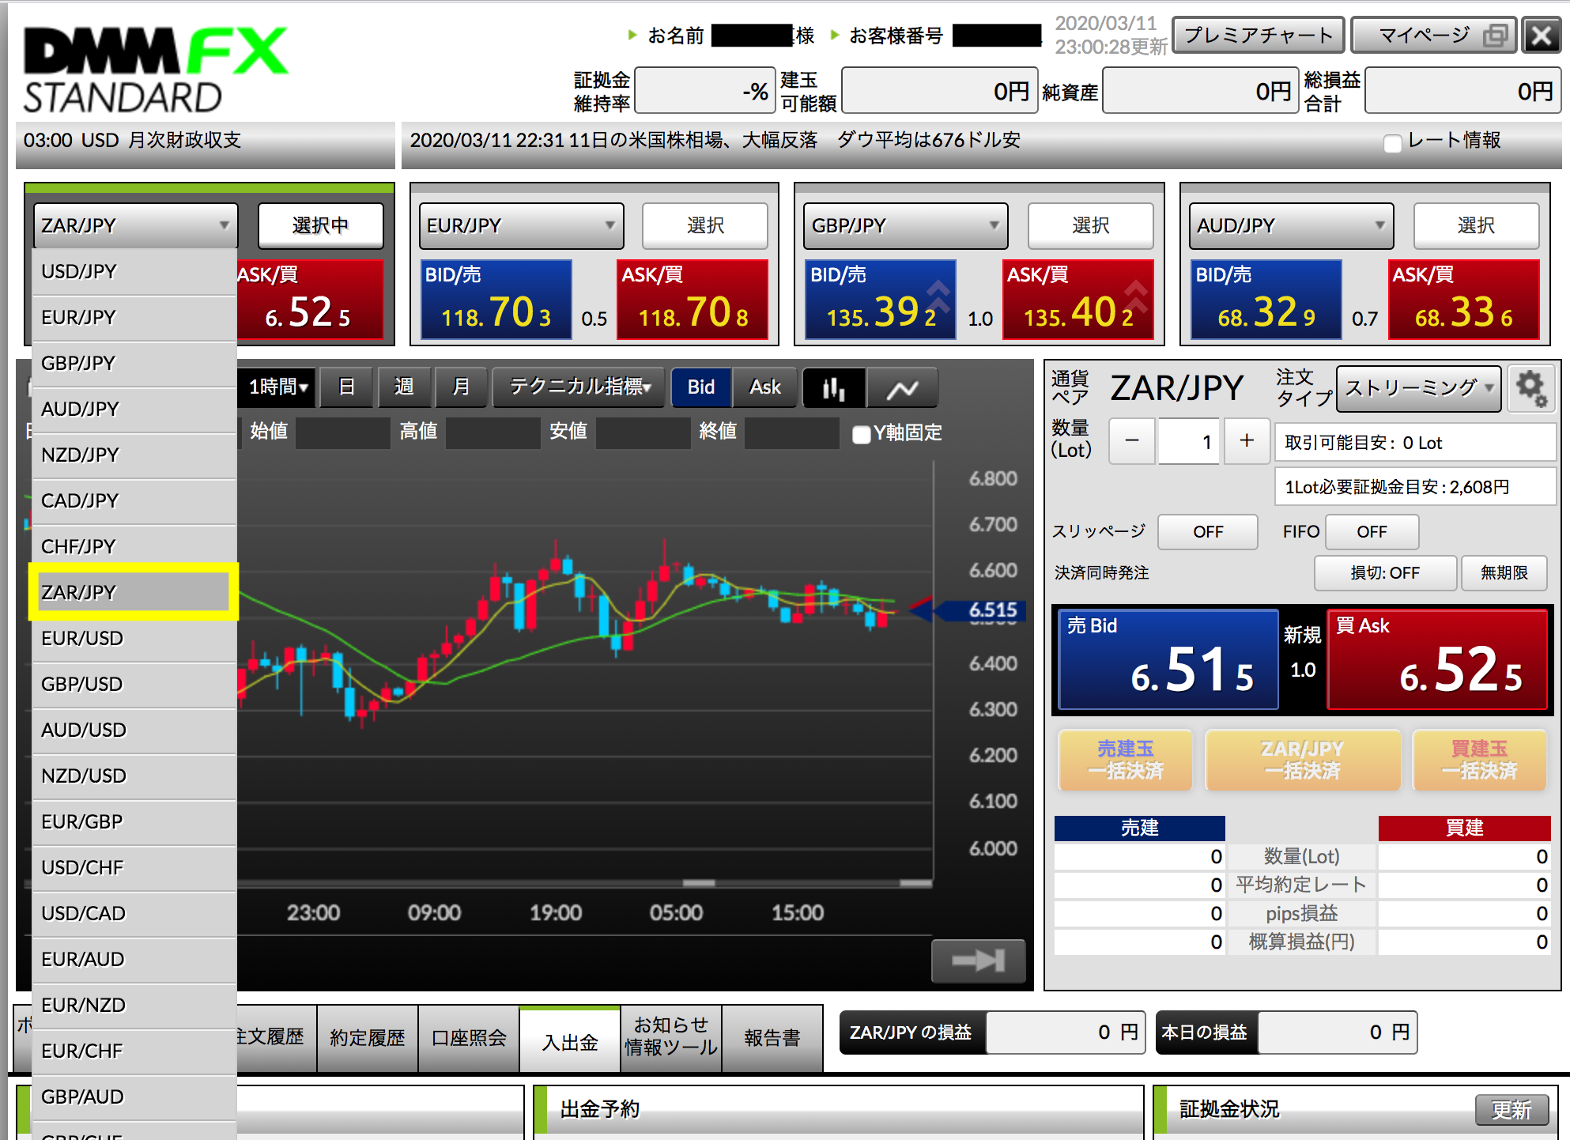This screenshot has height=1140, width=1570.
Task: Open the AUD/JPY panel pair dropdown
Action: pyautogui.click(x=1291, y=225)
